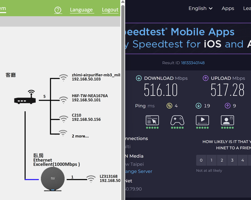Click the Speedtest Mobile Apps banner
Screen dimensions: 251x200
tap(188, 39)
